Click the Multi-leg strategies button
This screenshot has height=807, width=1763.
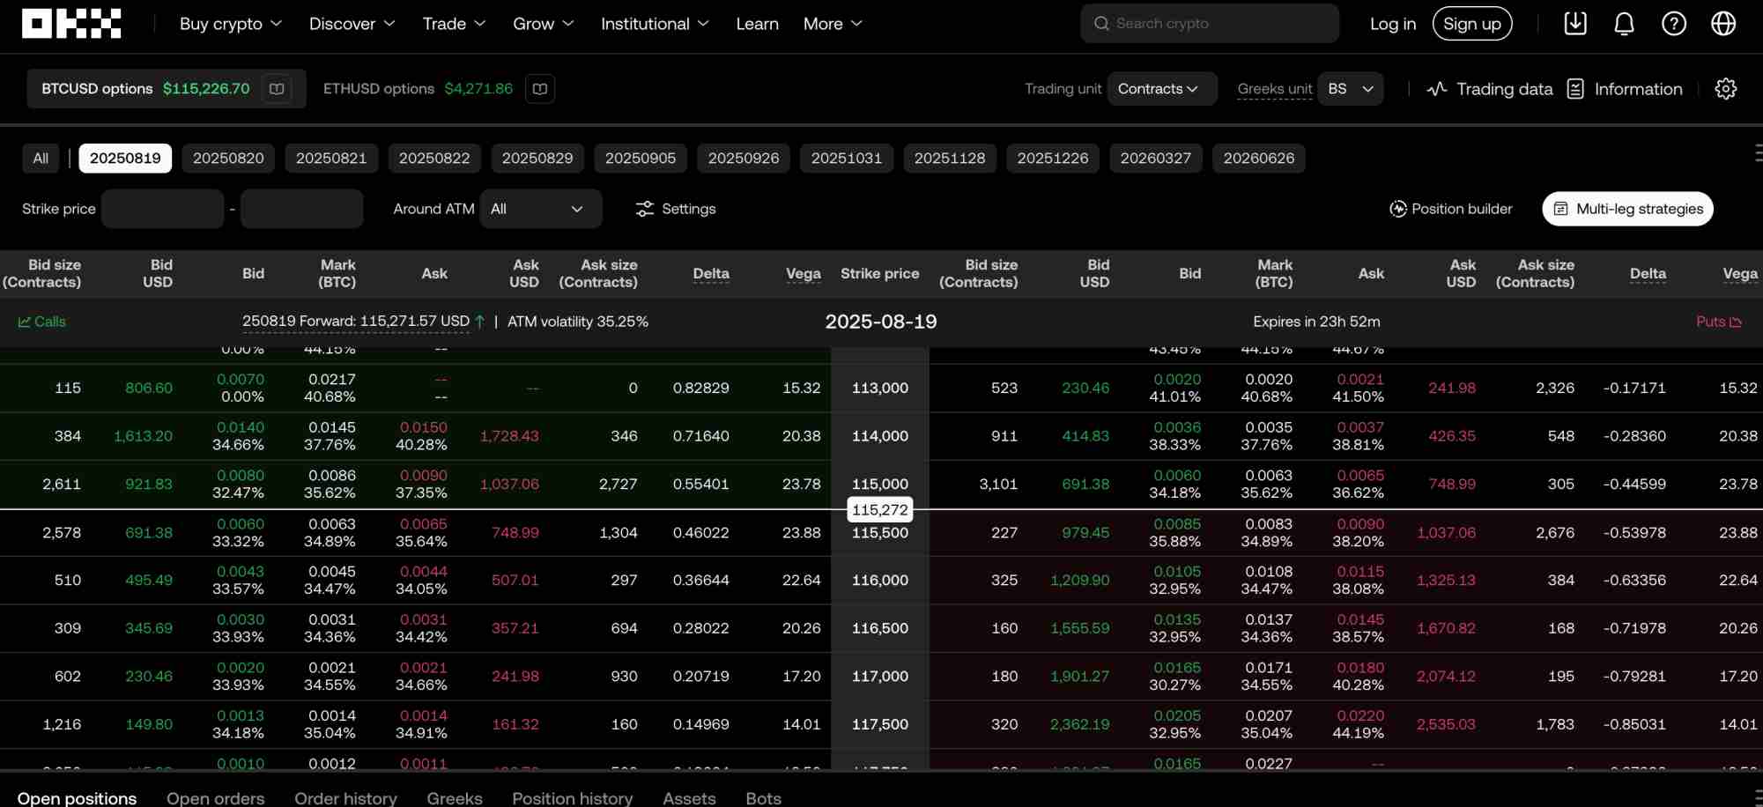(1627, 209)
